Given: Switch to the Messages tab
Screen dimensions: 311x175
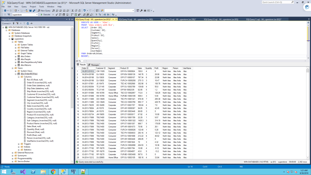Looking at the screenshot, I should [x=94, y=65].
